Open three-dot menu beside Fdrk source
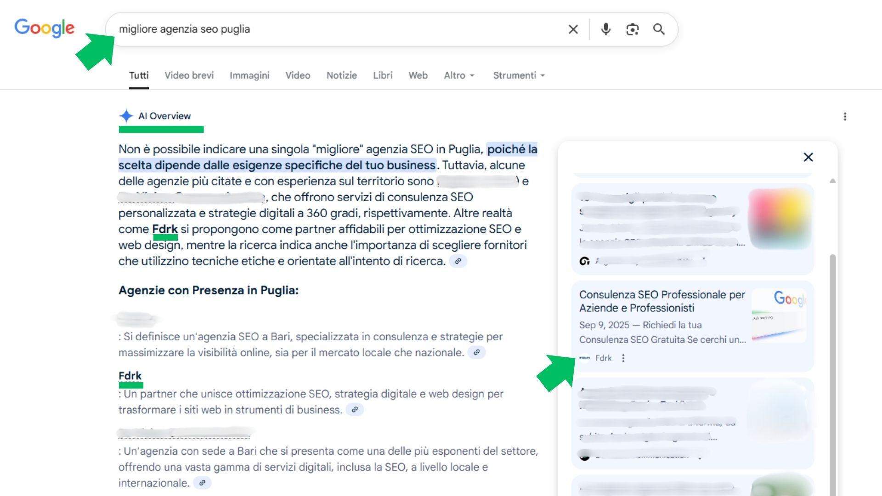The width and height of the screenshot is (882, 496). click(x=623, y=358)
